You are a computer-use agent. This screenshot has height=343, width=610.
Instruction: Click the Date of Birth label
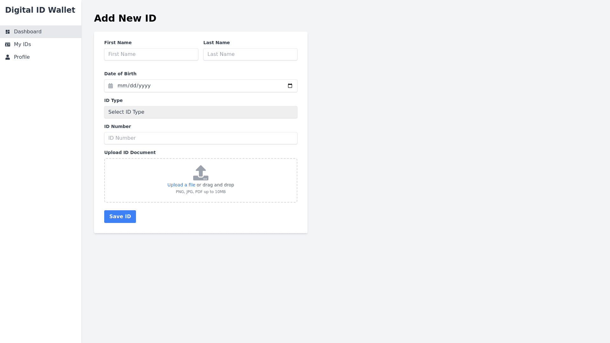pyautogui.click(x=120, y=74)
